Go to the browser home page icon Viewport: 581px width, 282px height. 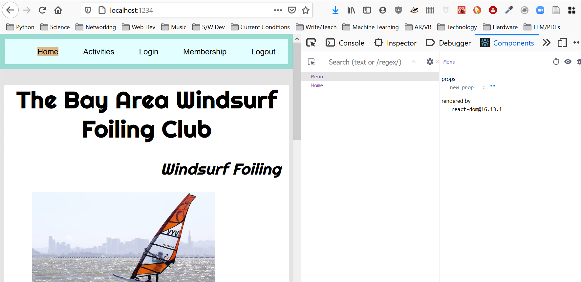(x=58, y=10)
